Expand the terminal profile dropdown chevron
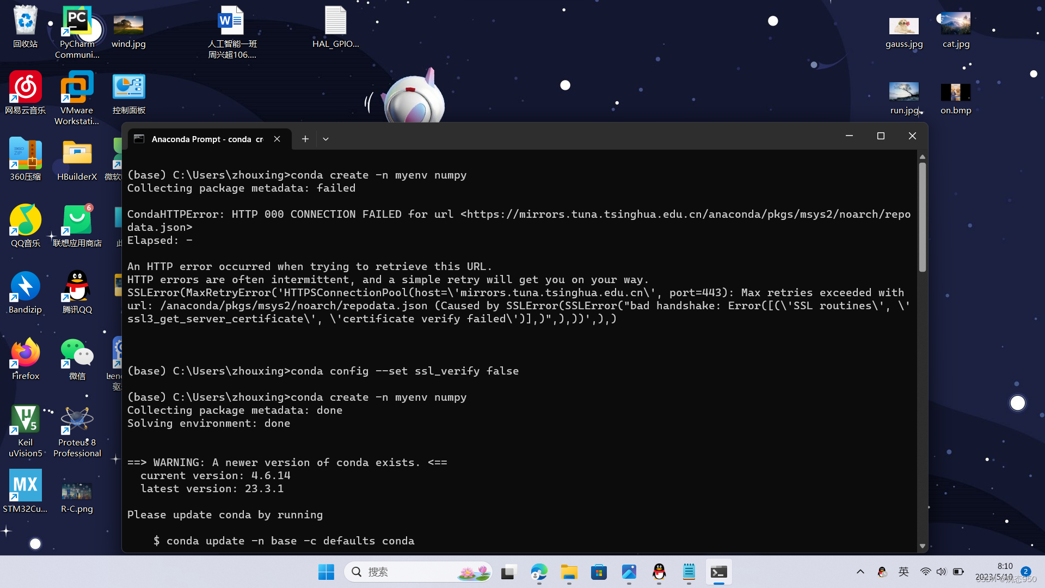The width and height of the screenshot is (1045, 588). (325, 139)
